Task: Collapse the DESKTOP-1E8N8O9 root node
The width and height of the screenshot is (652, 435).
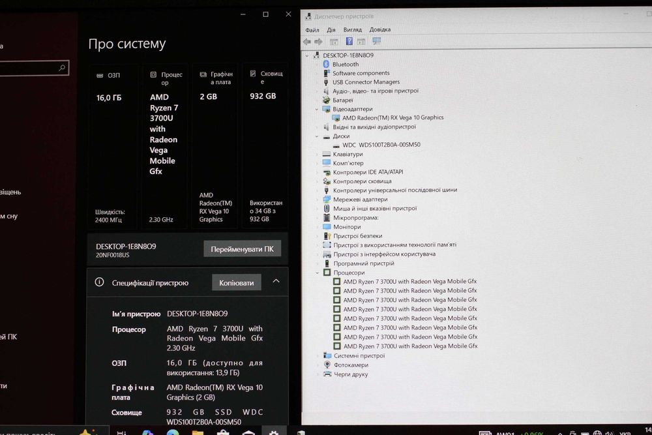Action: [x=307, y=55]
